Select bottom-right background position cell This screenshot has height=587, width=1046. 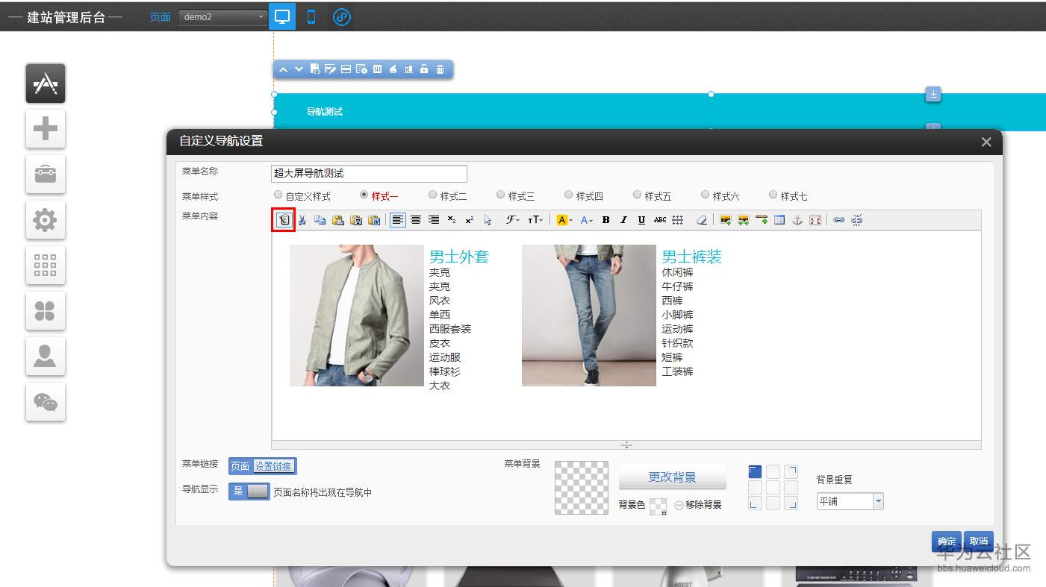tap(791, 503)
